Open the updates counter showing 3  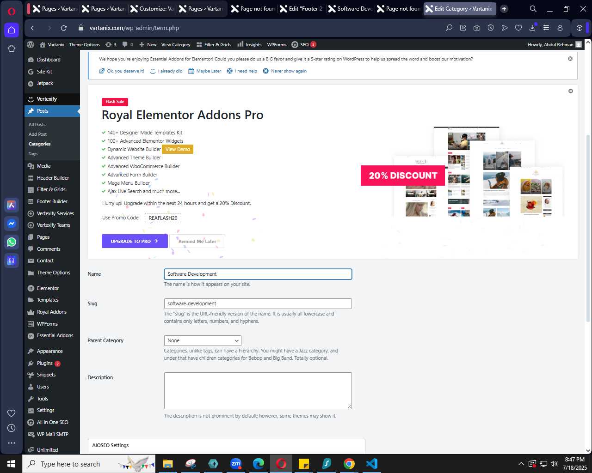pyautogui.click(x=111, y=44)
